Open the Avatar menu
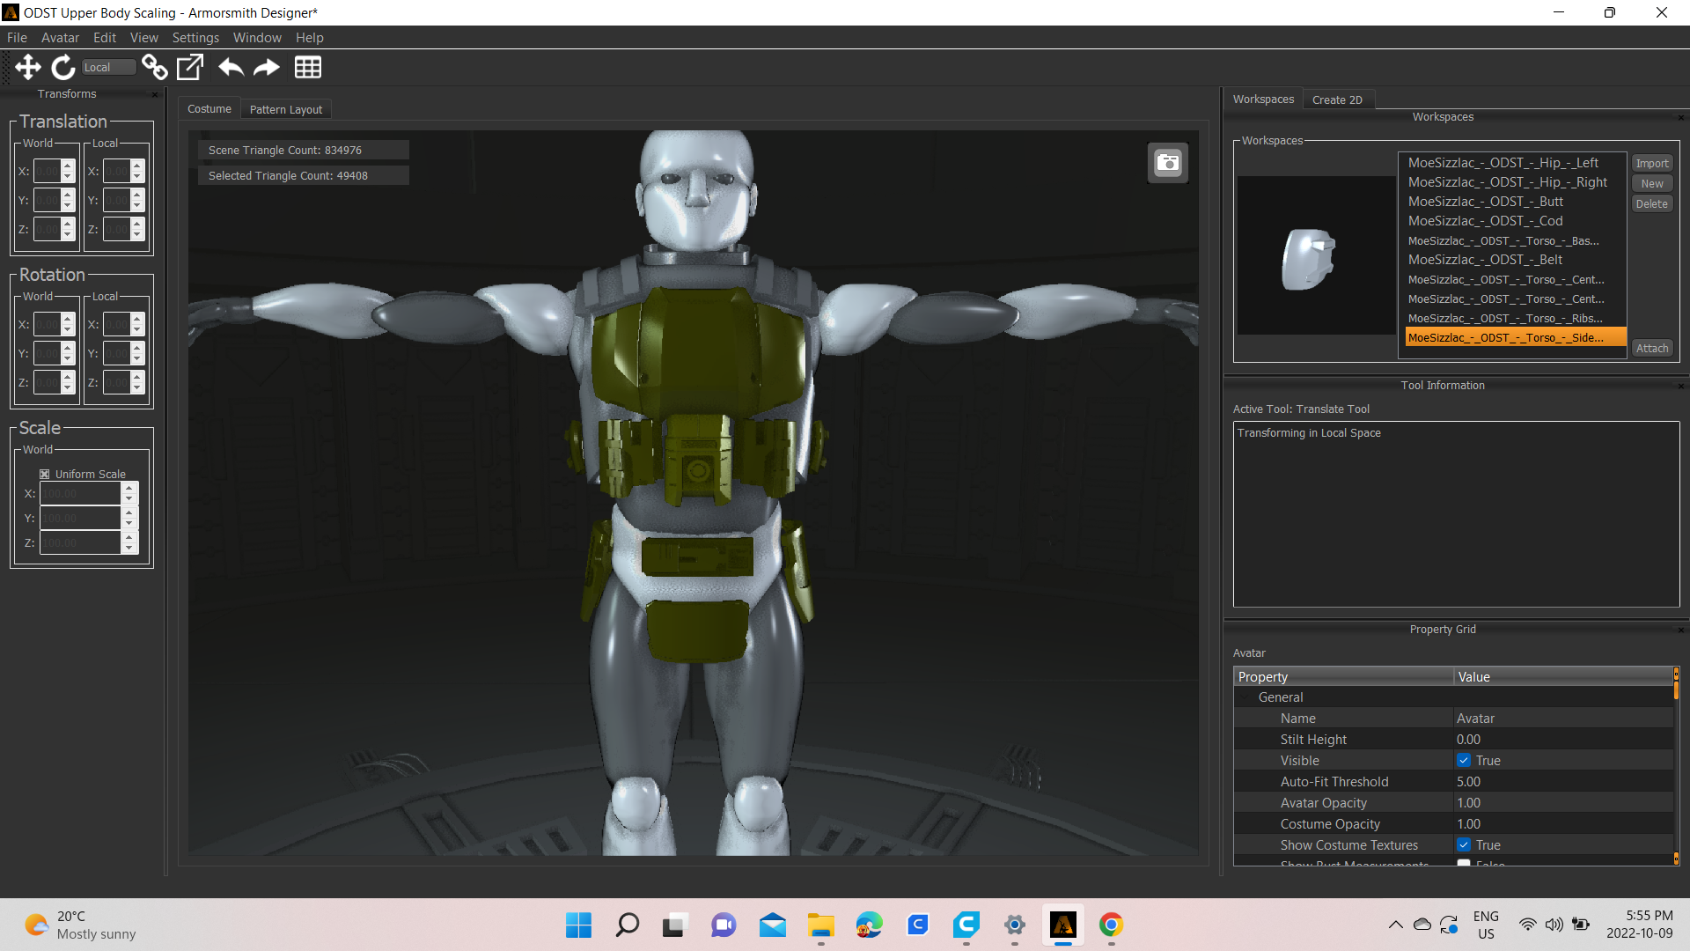The image size is (1690, 951). coord(60,38)
